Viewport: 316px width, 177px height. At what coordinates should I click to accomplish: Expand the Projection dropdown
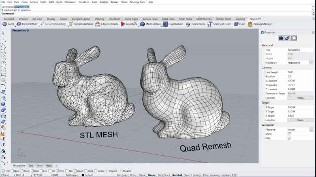point(311,62)
